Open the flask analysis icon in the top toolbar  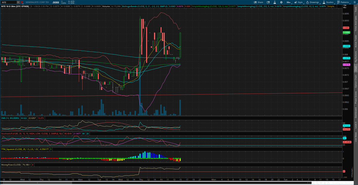click(274, 2)
